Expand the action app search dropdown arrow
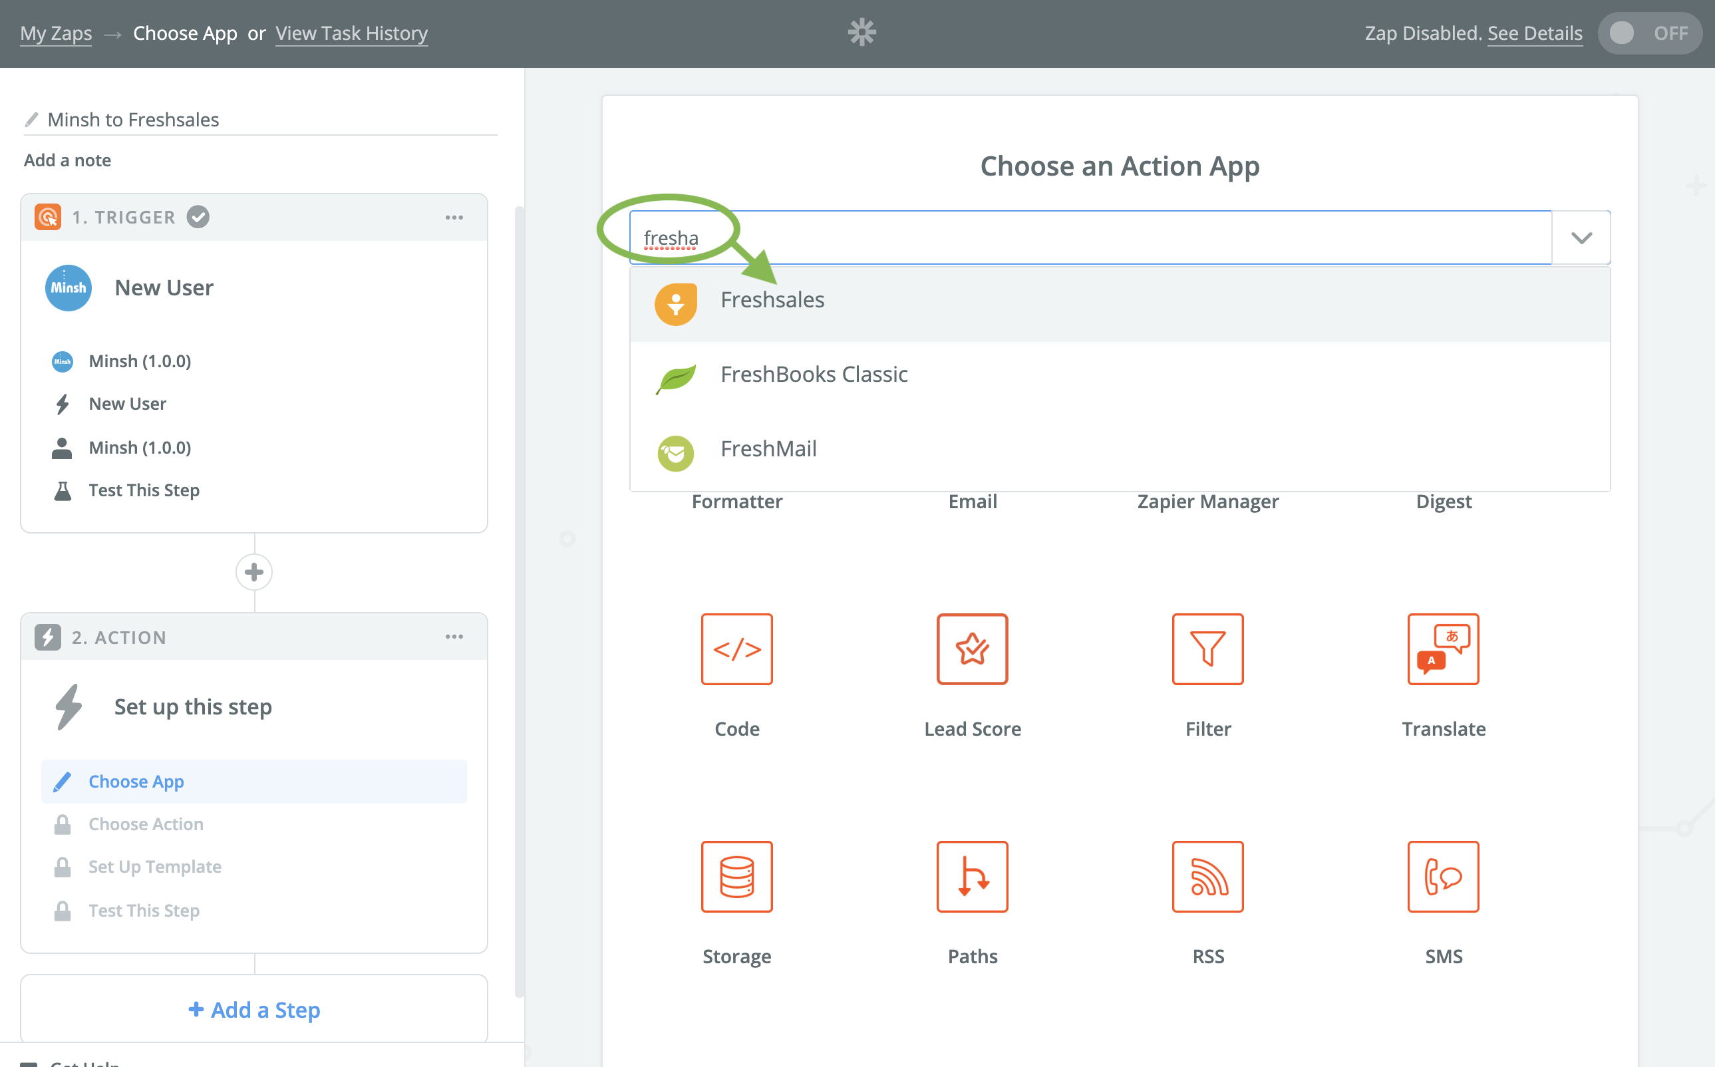1715x1067 pixels. coord(1581,238)
